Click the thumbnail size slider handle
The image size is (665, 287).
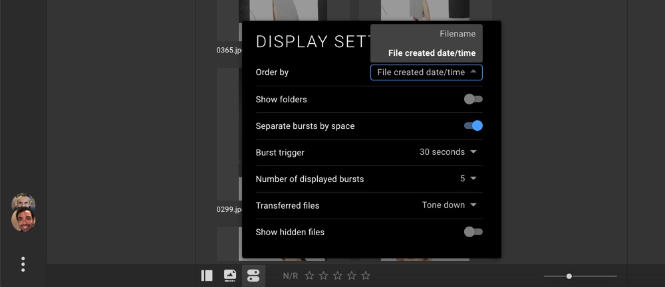pos(569,276)
